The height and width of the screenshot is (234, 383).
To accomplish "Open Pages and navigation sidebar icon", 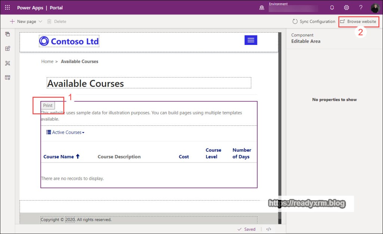I will [x=7, y=34].
